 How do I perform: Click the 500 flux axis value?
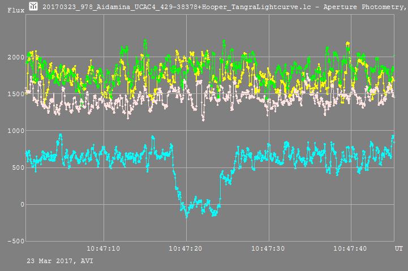coord(18,168)
